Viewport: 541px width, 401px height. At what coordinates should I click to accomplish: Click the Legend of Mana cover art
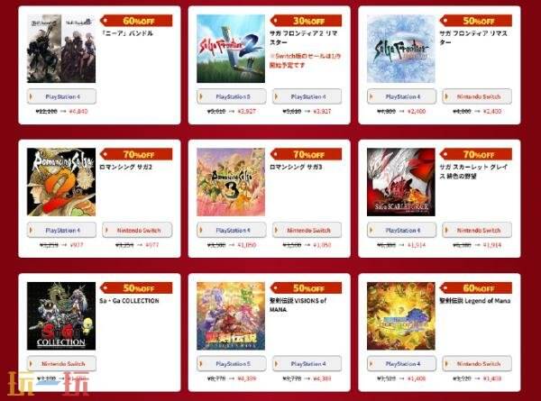401,315
